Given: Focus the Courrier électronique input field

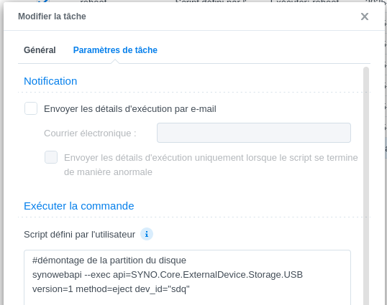Looking at the screenshot, I should [254, 133].
